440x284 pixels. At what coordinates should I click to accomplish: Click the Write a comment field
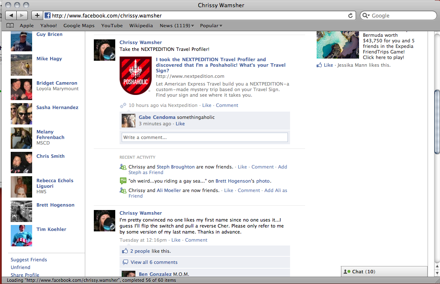204,137
